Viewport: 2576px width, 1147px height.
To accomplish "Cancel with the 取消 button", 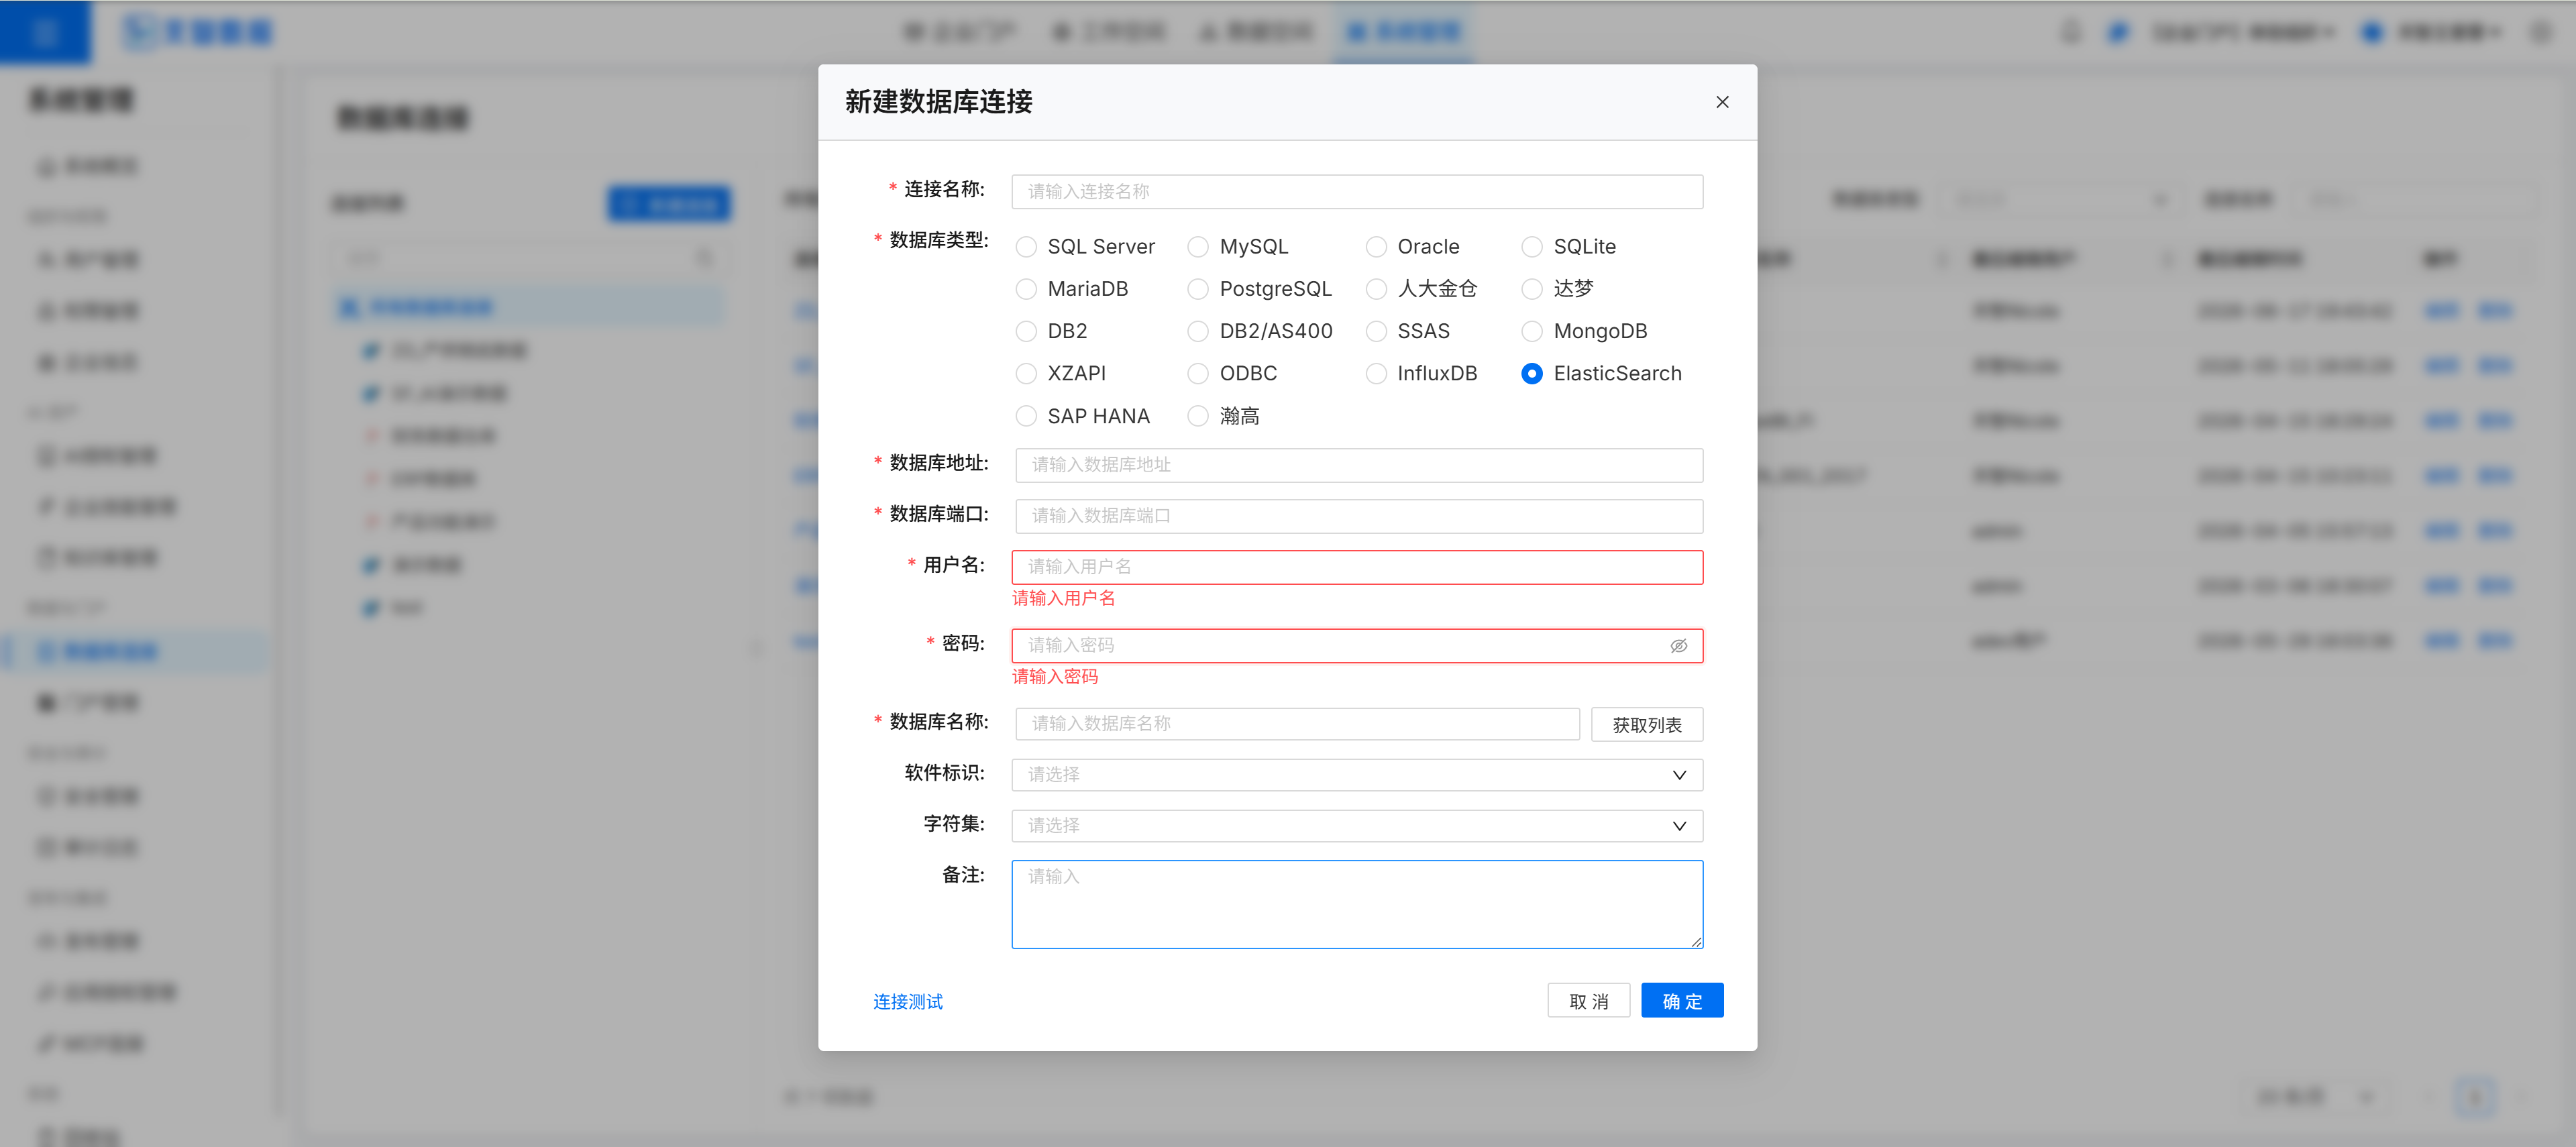I will (x=1588, y=1001).
